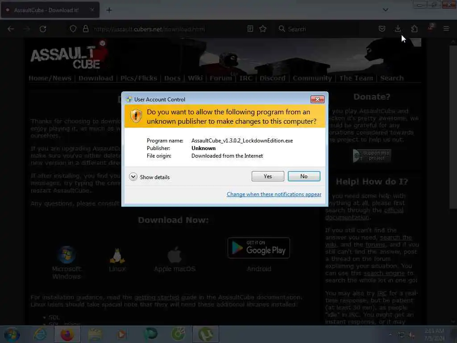The height and width of the screenshot is (343, 457).
Task: Click the address bar URL
Action: [x=149, y=29]
